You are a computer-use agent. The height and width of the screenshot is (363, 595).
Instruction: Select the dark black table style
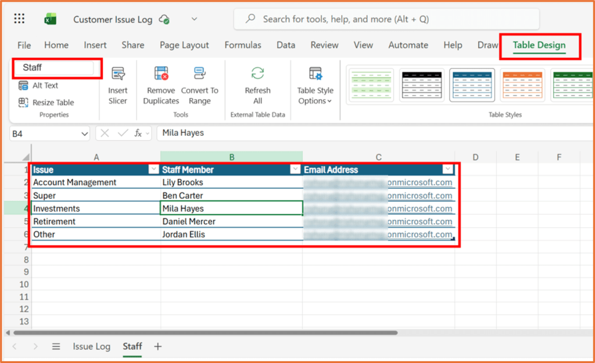[x=421, y=85]
